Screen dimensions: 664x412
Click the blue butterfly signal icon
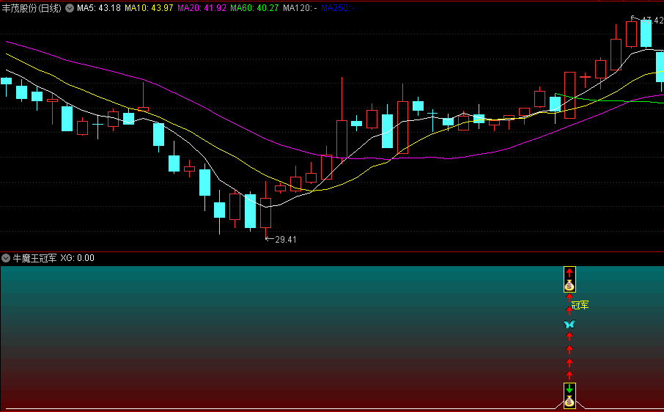point(569,324)
